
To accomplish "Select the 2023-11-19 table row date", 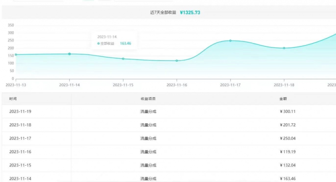I will point(20,112).
